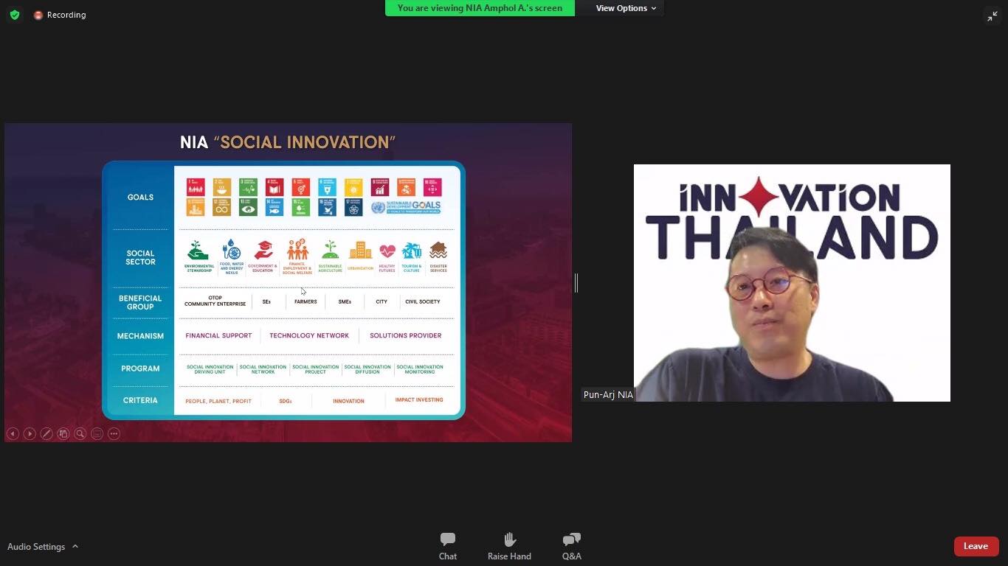This screenshot has width=1008, height=566.
Task: Click the Sustainable Development Goals logo
Action: coord(406,207)
